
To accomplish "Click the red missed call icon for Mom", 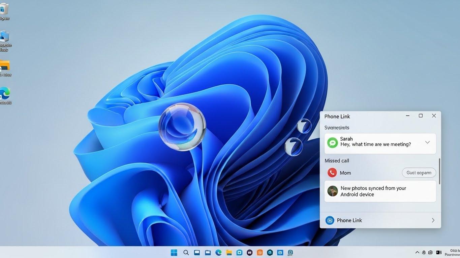I will point(332,173).
